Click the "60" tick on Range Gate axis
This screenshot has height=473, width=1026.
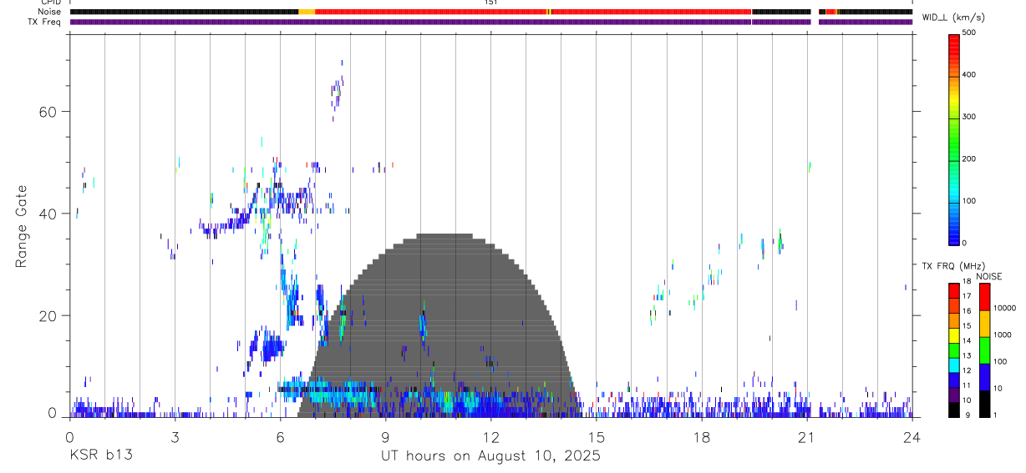coord(49,112)
